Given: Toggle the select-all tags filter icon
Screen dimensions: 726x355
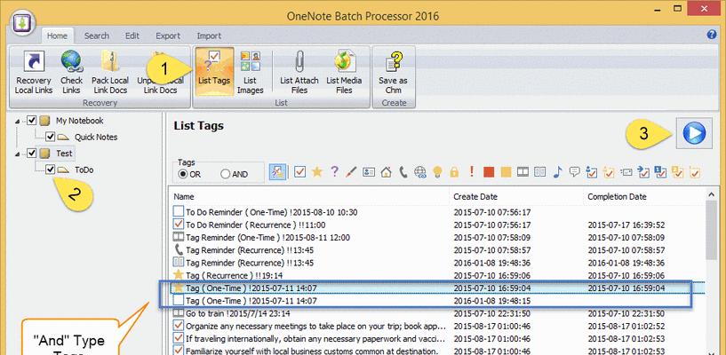Looking at the screenshot, I should click(x=277, y=172).
